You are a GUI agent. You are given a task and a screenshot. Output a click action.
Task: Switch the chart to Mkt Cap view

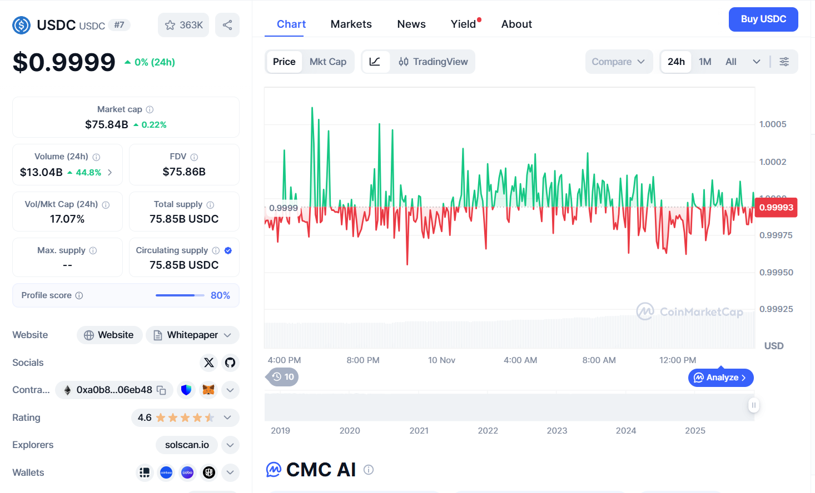pos(327,62)
